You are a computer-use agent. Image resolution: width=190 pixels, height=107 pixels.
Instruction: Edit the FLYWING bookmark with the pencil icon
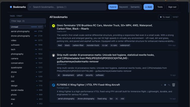tap(169, 85)
